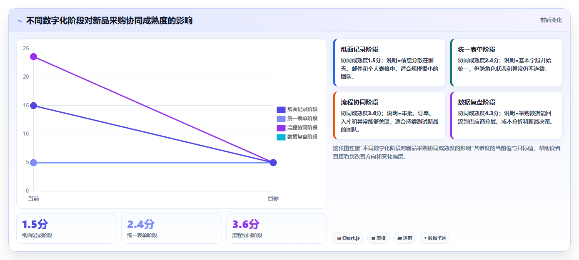Click the dashboard title text
Screen dimensions: 579x260
coord(109,20)
